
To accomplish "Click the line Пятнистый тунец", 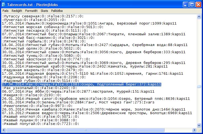I will pyautogui.click(x=42, y=56).
